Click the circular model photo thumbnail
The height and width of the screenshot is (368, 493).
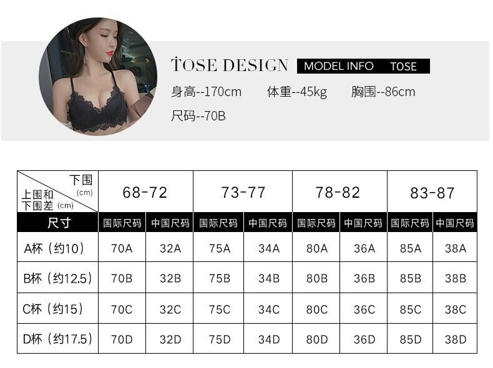click(98, 76)
